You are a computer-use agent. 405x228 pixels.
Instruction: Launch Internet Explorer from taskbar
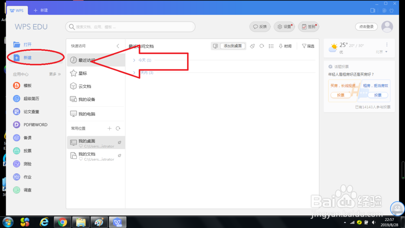44,222
